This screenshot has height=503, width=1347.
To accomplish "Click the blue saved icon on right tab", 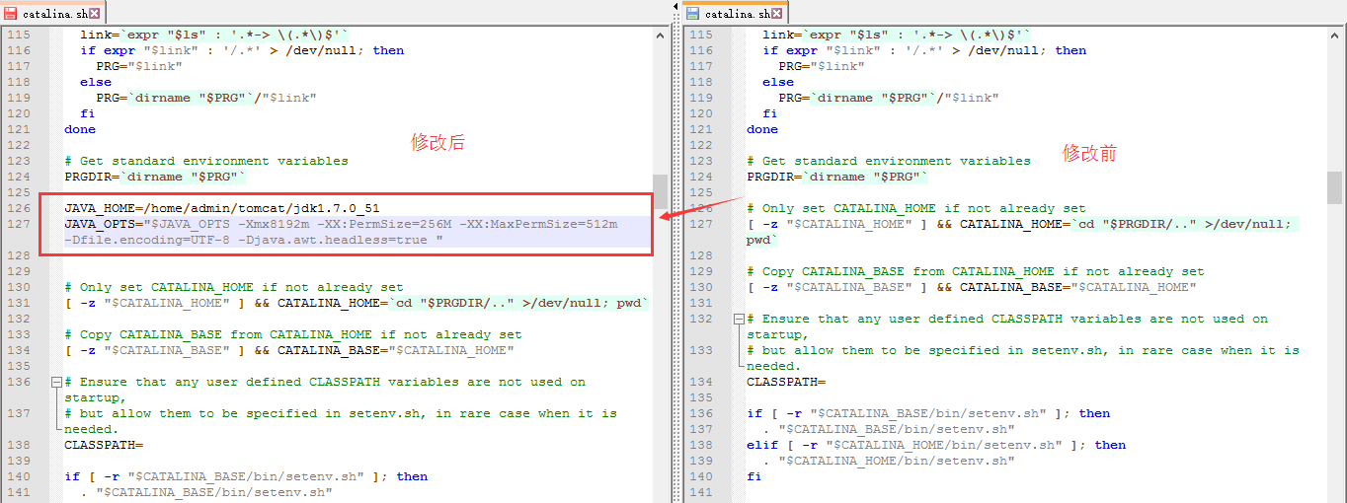I will 692,14.
